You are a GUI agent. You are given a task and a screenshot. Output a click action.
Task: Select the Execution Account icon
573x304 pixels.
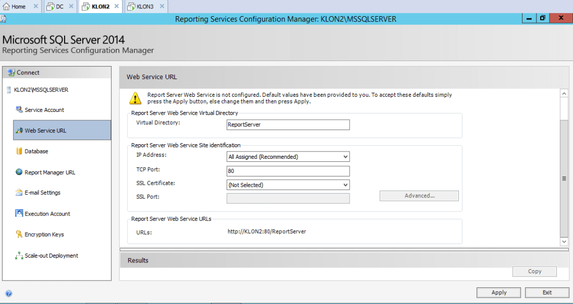[x=19, y=213]
